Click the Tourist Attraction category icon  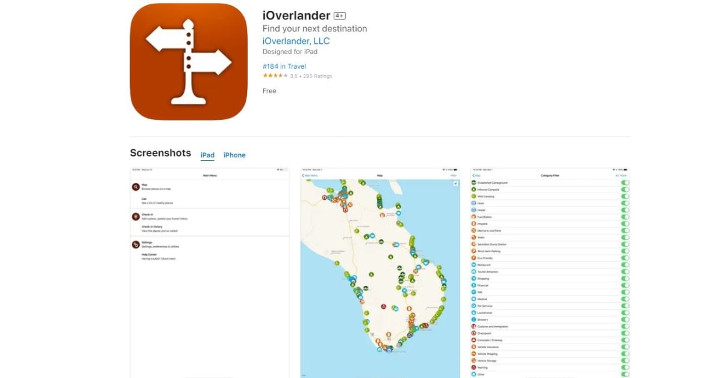[474, 272]
